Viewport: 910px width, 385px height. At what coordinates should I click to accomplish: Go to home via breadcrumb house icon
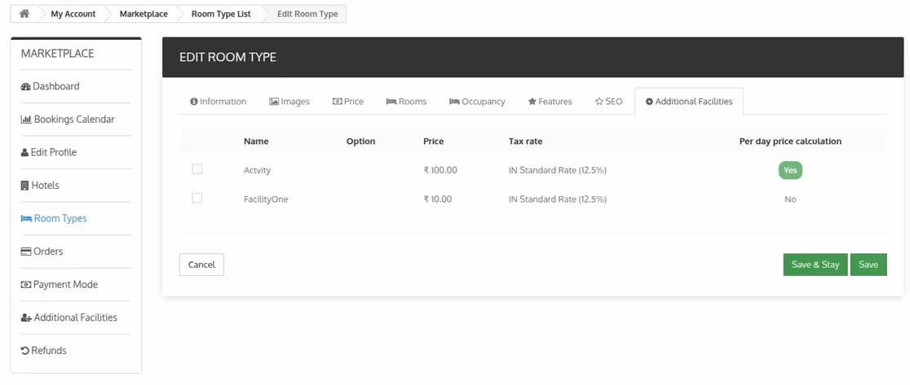tap(24, 14)
